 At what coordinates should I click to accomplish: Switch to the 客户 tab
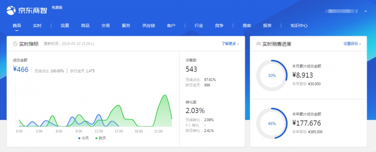171,26
